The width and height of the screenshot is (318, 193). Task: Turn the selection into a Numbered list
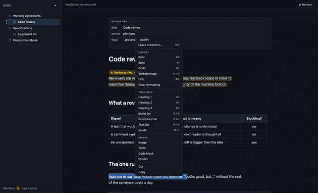tap(159, 119)
